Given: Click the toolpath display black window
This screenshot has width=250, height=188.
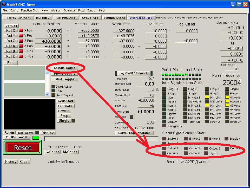Looking at the screenshot, I should click(30, 114).
